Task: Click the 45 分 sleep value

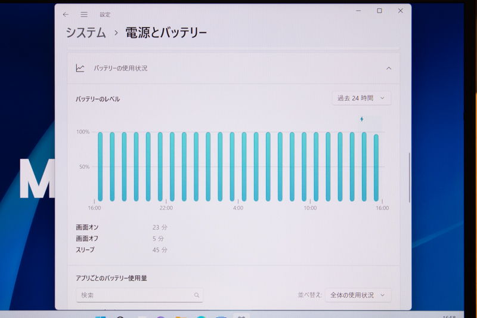Action: coord(160,250)
